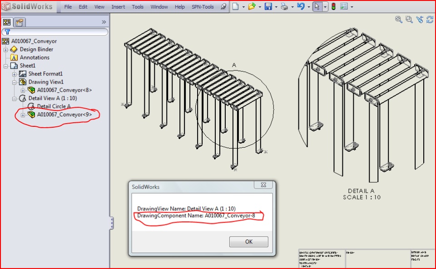Open the Save dropdown arrow
Image resolution: width=436 pixels, height=269 pixels.
pyautogui.click(x=276, y=7)
